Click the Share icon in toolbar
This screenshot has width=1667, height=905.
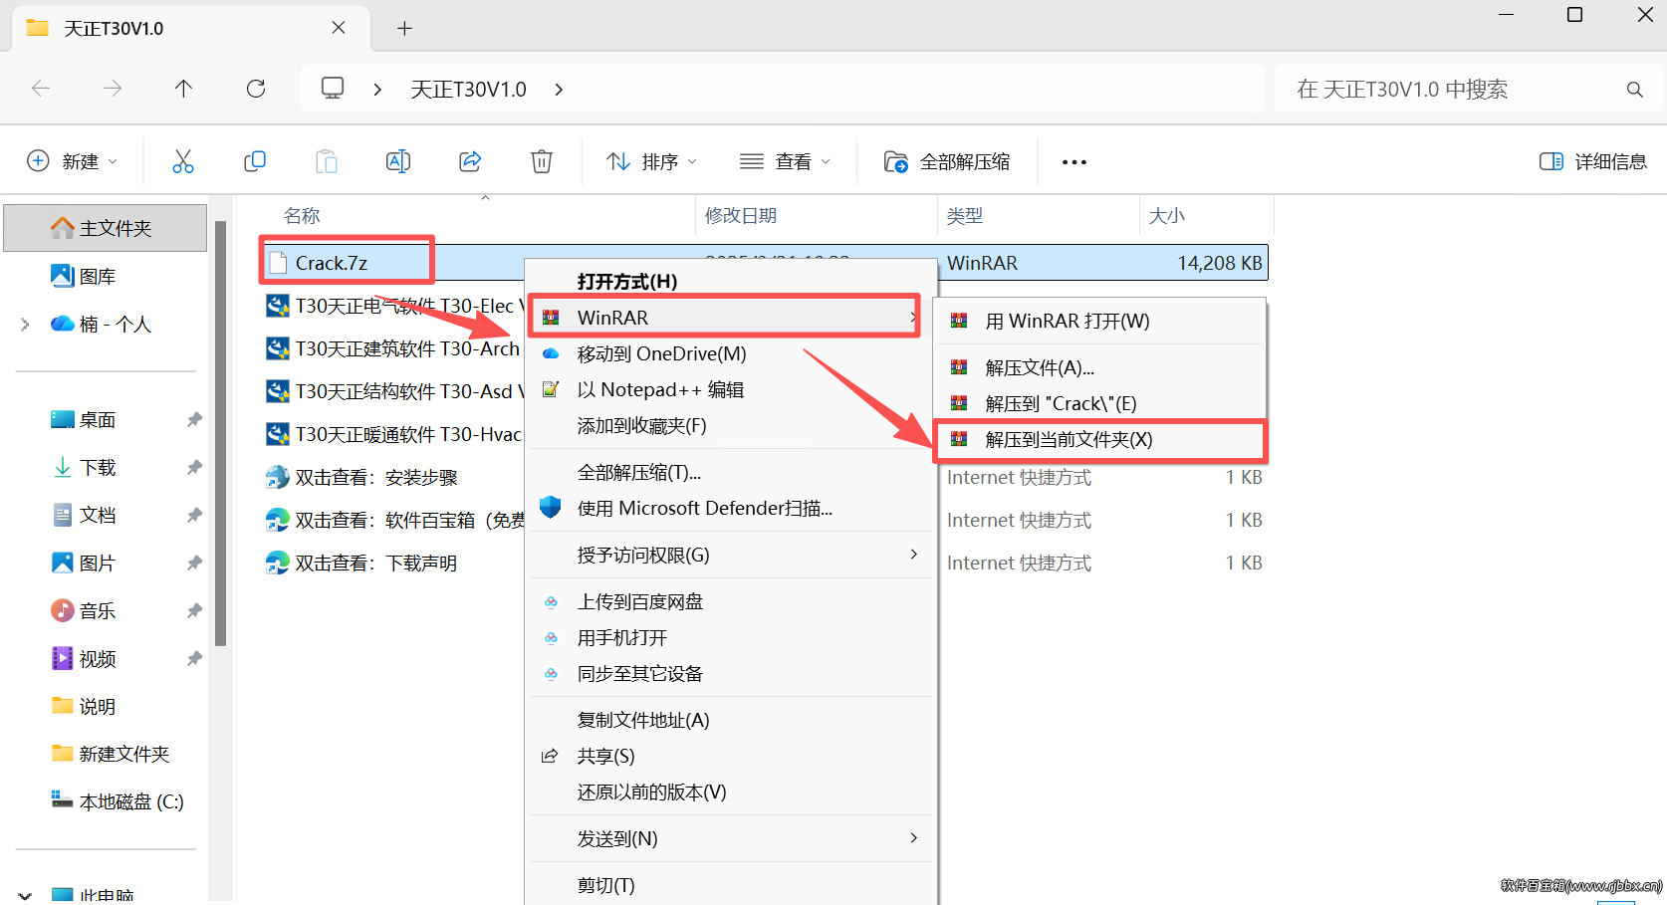coord(470,161)
